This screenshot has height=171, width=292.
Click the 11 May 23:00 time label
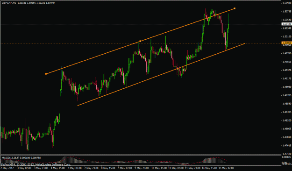[192, 168]
